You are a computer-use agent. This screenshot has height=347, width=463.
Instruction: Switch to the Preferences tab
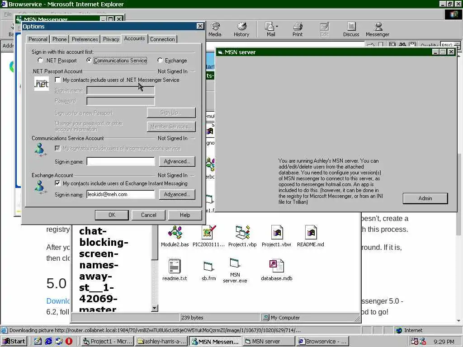pos(85,39)
